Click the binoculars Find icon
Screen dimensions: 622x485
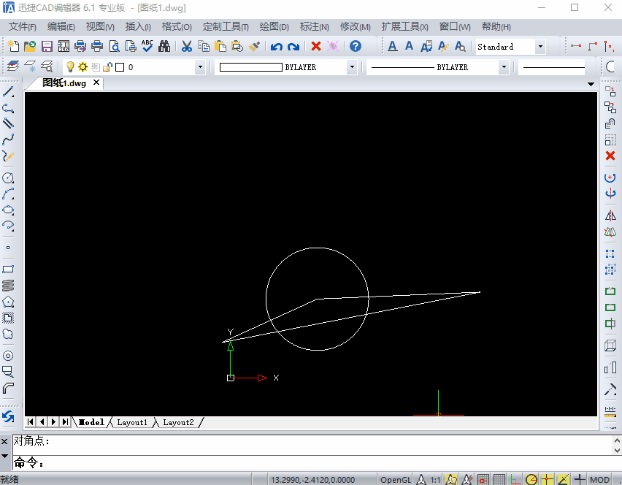click(164, 47)
